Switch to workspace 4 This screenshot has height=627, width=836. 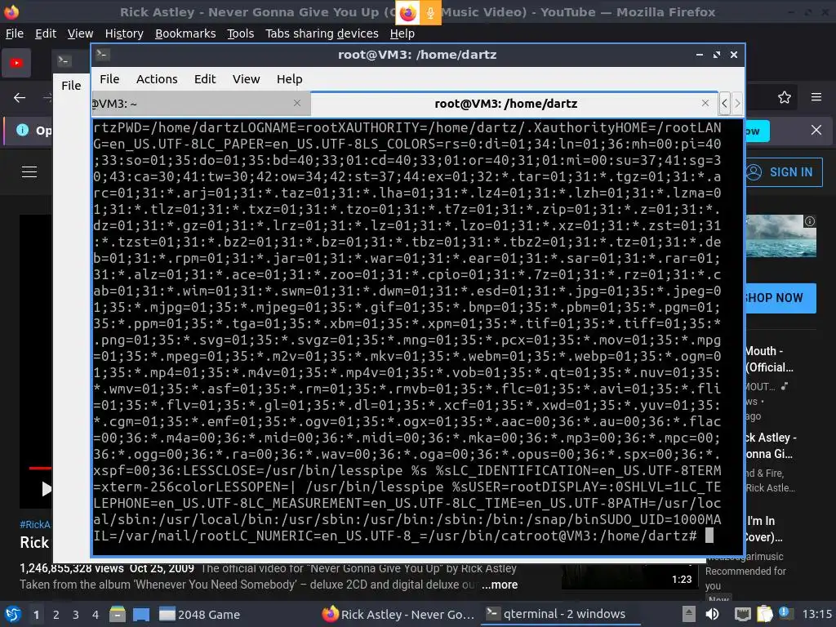(x=96, y=615)
